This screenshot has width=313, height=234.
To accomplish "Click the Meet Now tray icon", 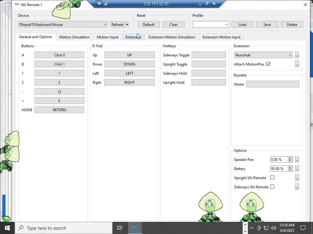I will coord(259,228).
